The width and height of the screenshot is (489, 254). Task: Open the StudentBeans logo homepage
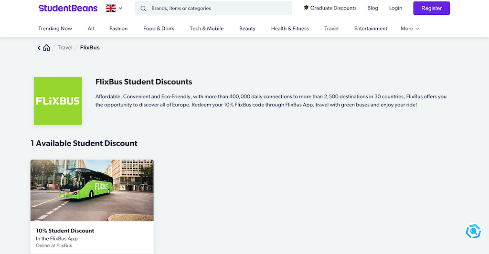pos(68,9)
